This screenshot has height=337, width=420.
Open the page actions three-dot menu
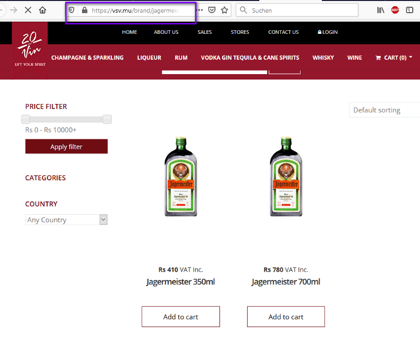[200, 10]
